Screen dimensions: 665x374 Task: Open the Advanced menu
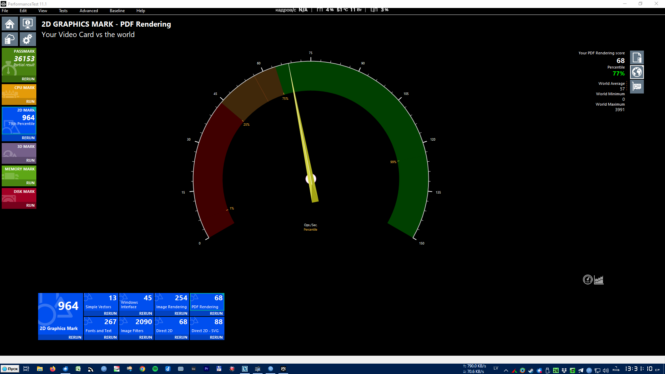pos(89,11)
